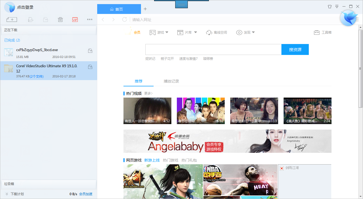
Task: Click the 搜资源 search button
Action: [x=295, y=49]
